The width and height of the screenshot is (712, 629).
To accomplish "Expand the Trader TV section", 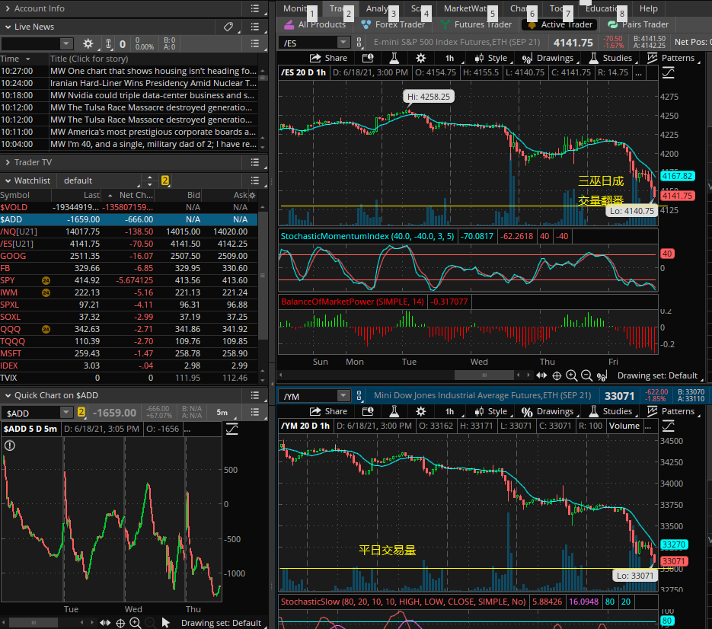I will tap(8, 162).
